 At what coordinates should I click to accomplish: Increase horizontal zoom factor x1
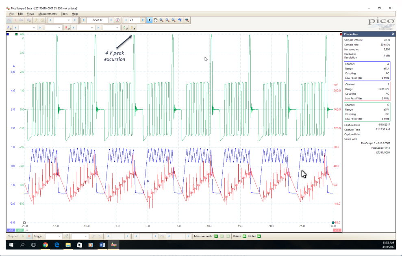pos(143,20)
